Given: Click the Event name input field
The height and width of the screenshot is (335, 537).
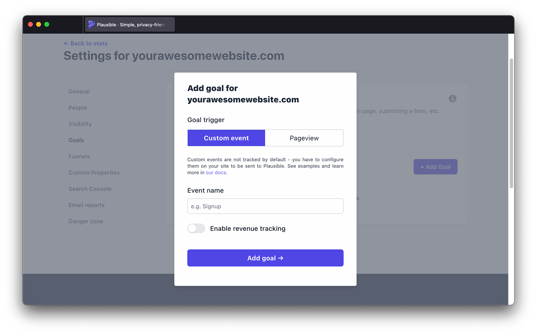Looking at the screenshot, I should point(265,206).
